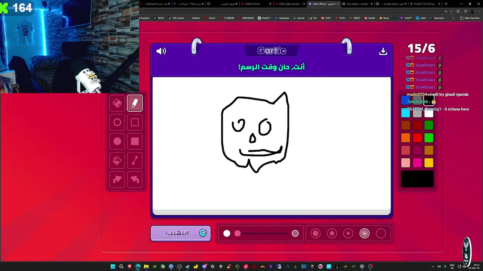Pick the dark green color swatch

click(x=429, y=125)
